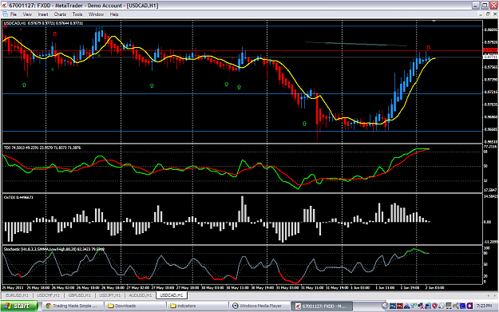Select the large red sell arrow near 26 May 02:00
Viewport: 499px width, 312px height.
(55, 34)
